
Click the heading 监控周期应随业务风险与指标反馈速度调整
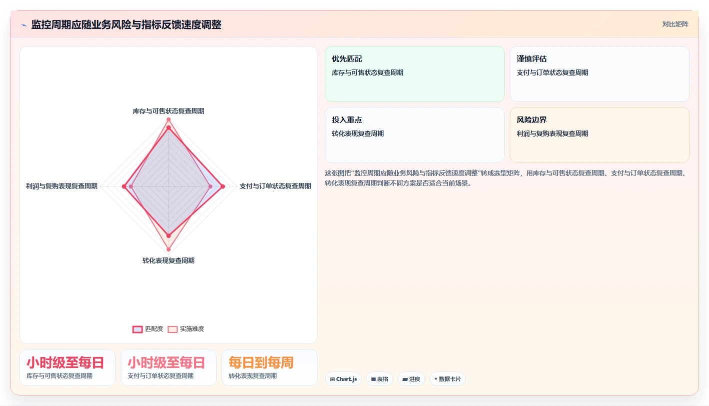126,24
